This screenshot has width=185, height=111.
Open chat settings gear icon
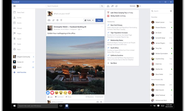[171, 11]
